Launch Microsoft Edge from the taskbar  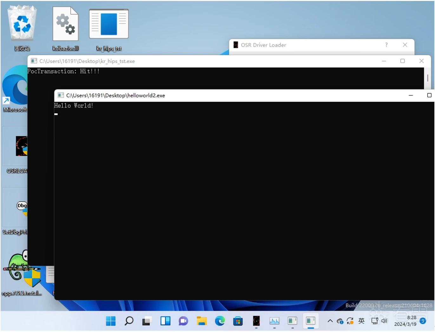click(x=220, y=321)
